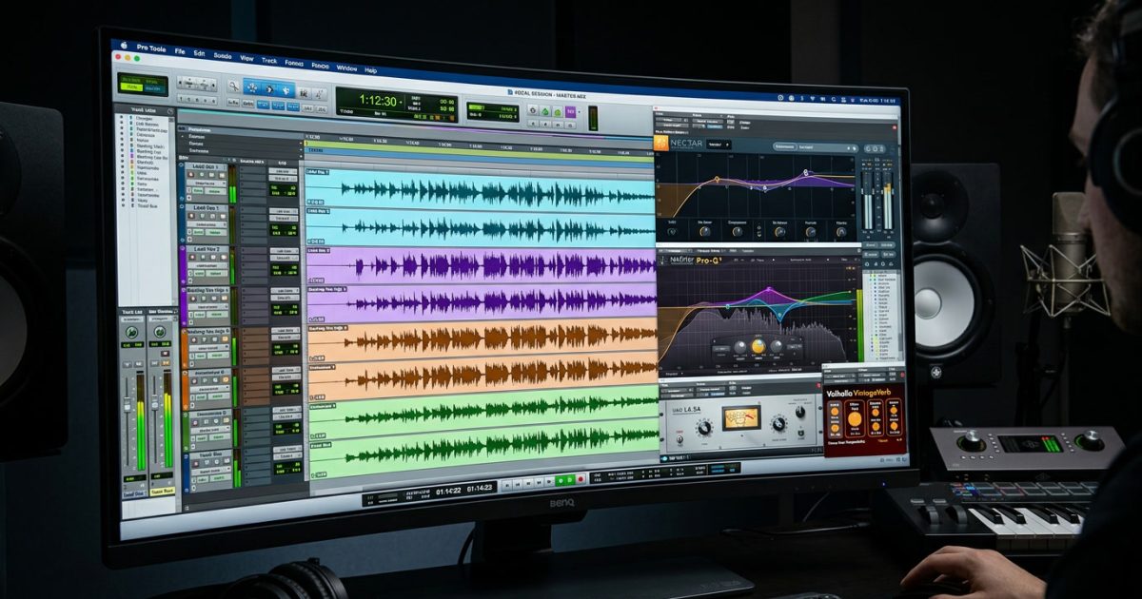Click the first cyan Lead Vox audio clip
Image resolution: width=1142 pixels, height=599 pixels.
(480, 191)
